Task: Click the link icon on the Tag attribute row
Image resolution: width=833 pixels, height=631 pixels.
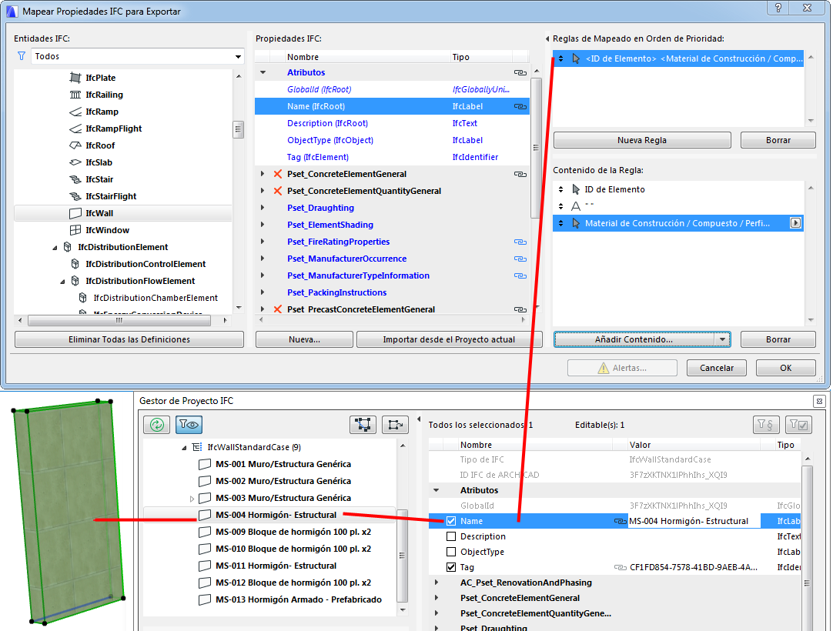Action: pyautogui.click(x=620, y=567)
